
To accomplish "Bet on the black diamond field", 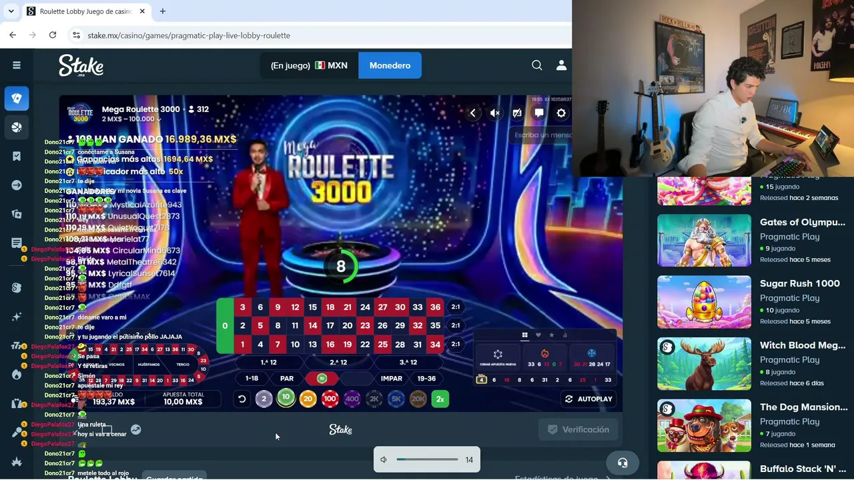I will (356, 379).
